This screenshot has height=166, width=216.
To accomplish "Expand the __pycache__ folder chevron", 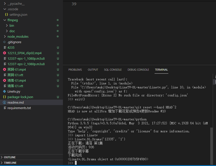I will pos(5,3).
